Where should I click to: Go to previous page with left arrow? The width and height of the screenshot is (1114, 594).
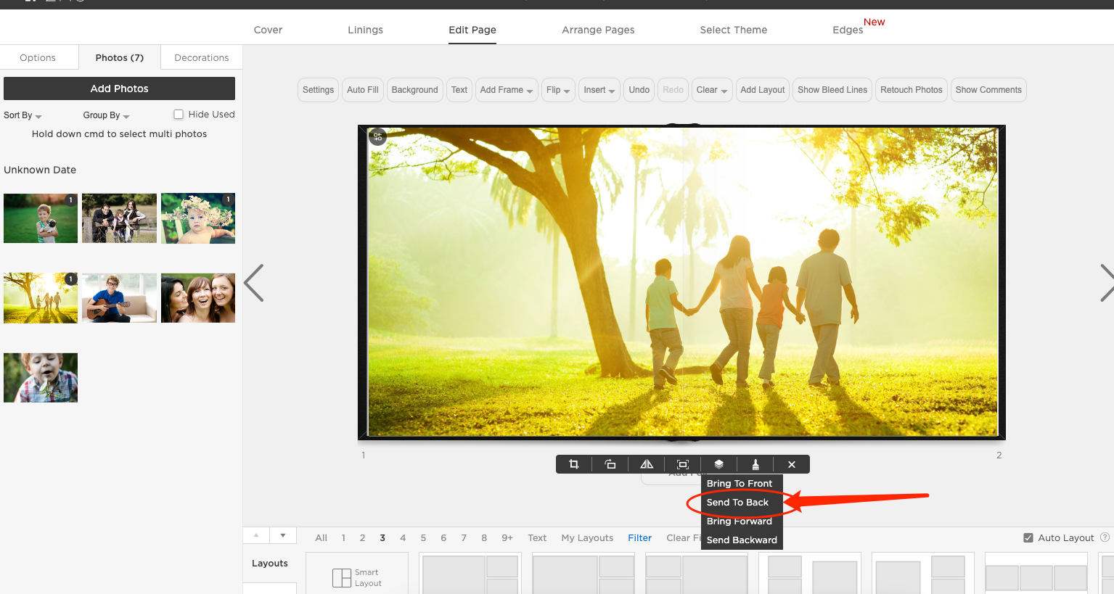pyautogui.click(x=254, y=283)
